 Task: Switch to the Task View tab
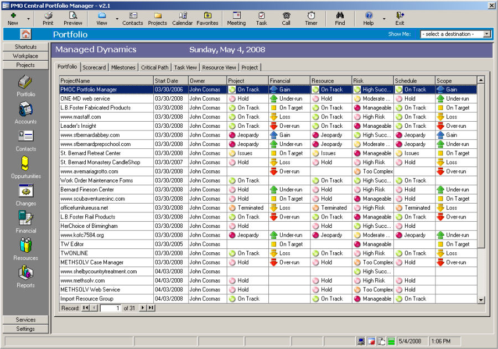(185, 67)
